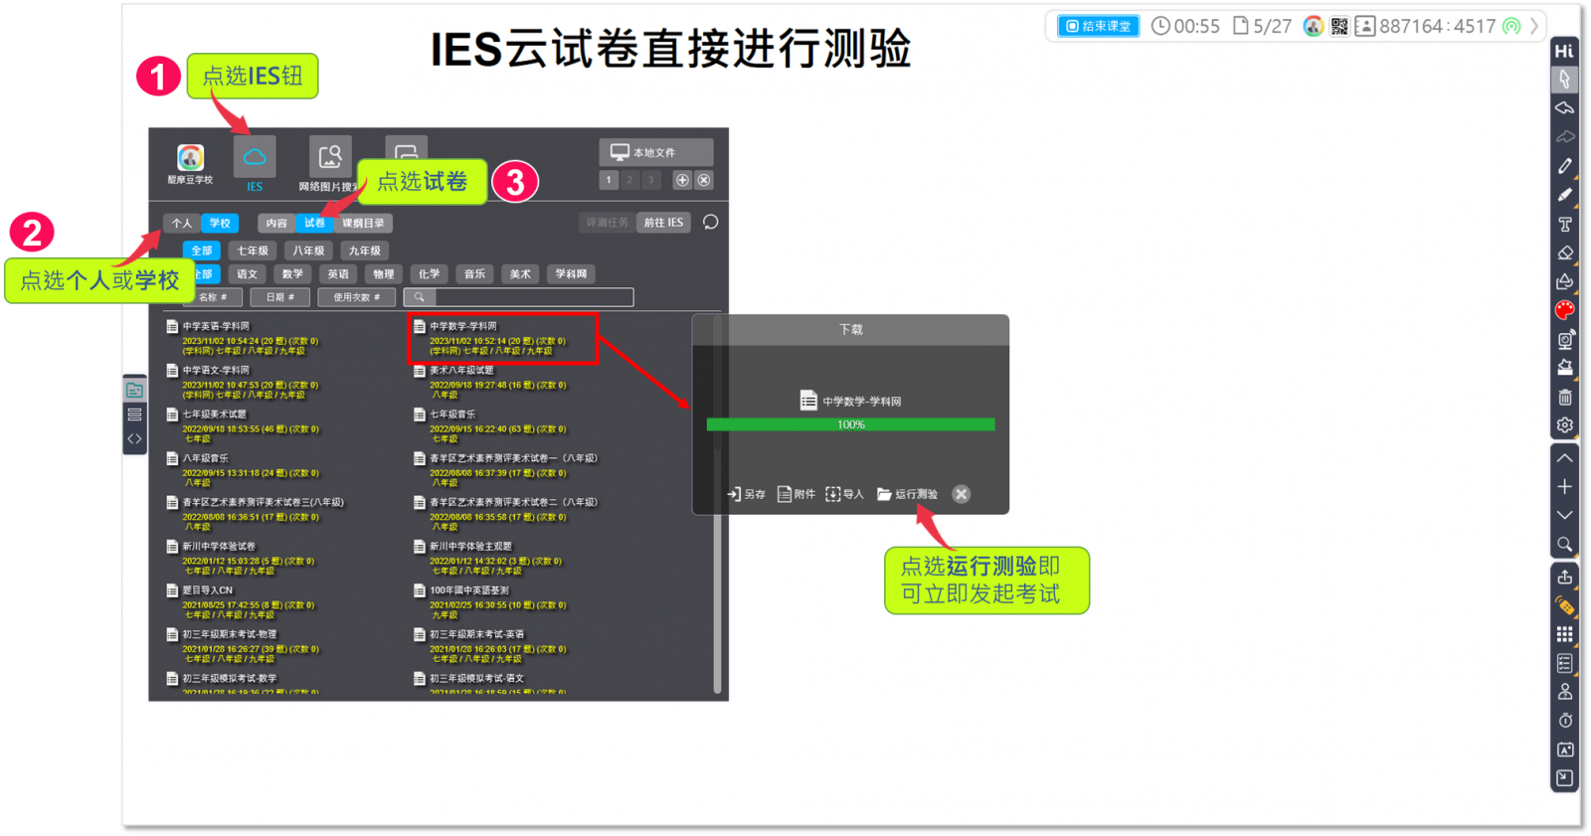Activate the text tool
The width and height of the screenshot is (1591, 836).
1565,224
